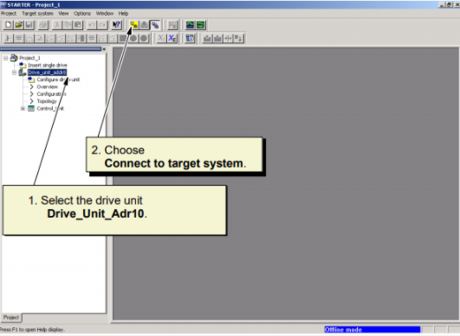Image resolution: width=460 pixels, height=336 pixels.
Task: Select the Control_Unit tree entry
Action: coord(50,109)
